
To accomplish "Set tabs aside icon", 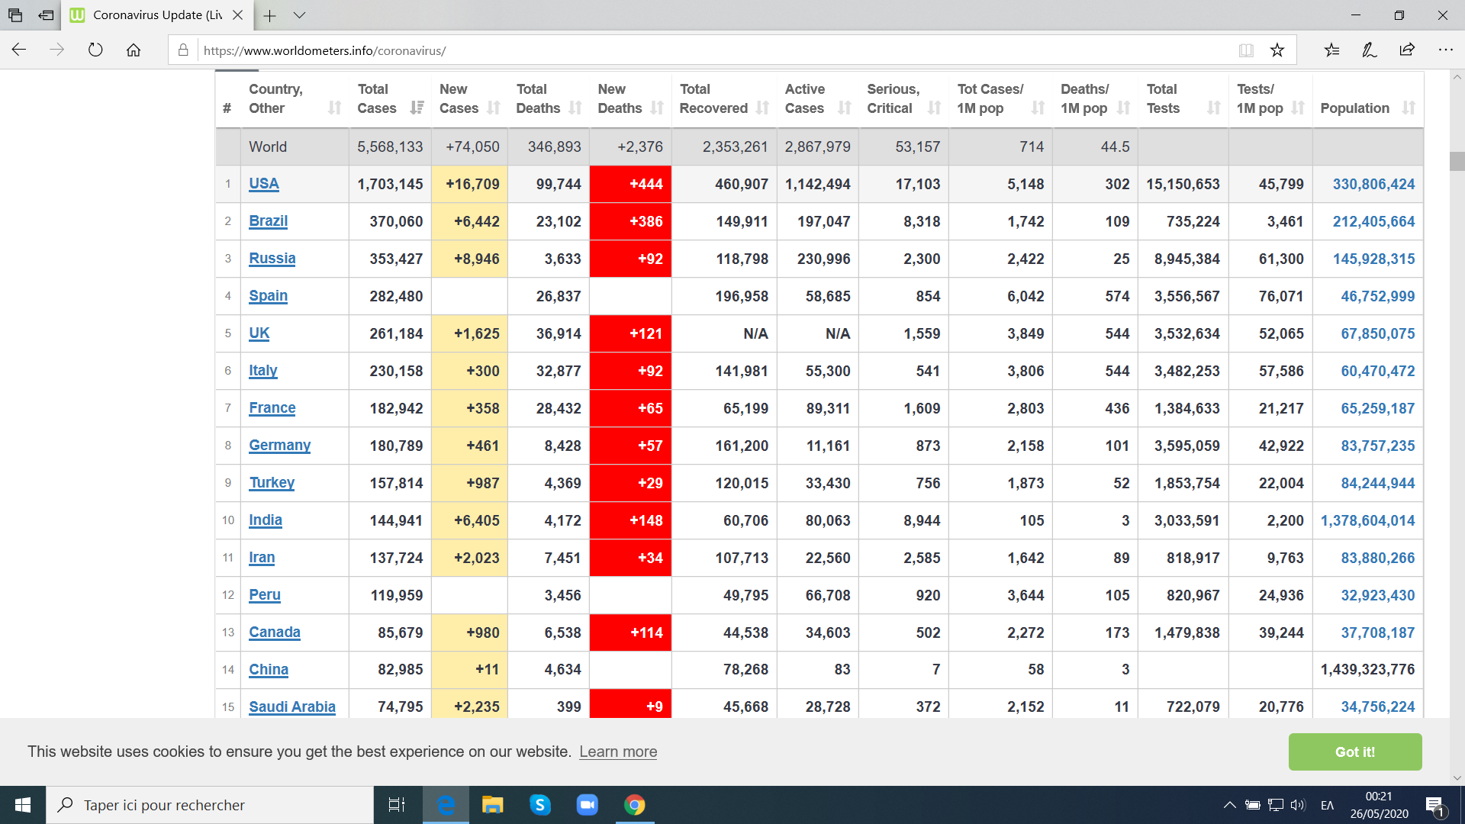I will (x=47, y=15).
